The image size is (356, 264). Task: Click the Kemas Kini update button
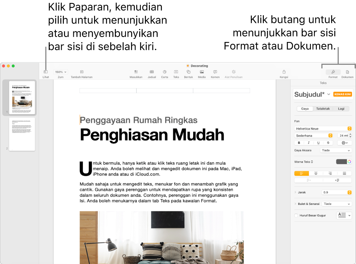point(343,94)
